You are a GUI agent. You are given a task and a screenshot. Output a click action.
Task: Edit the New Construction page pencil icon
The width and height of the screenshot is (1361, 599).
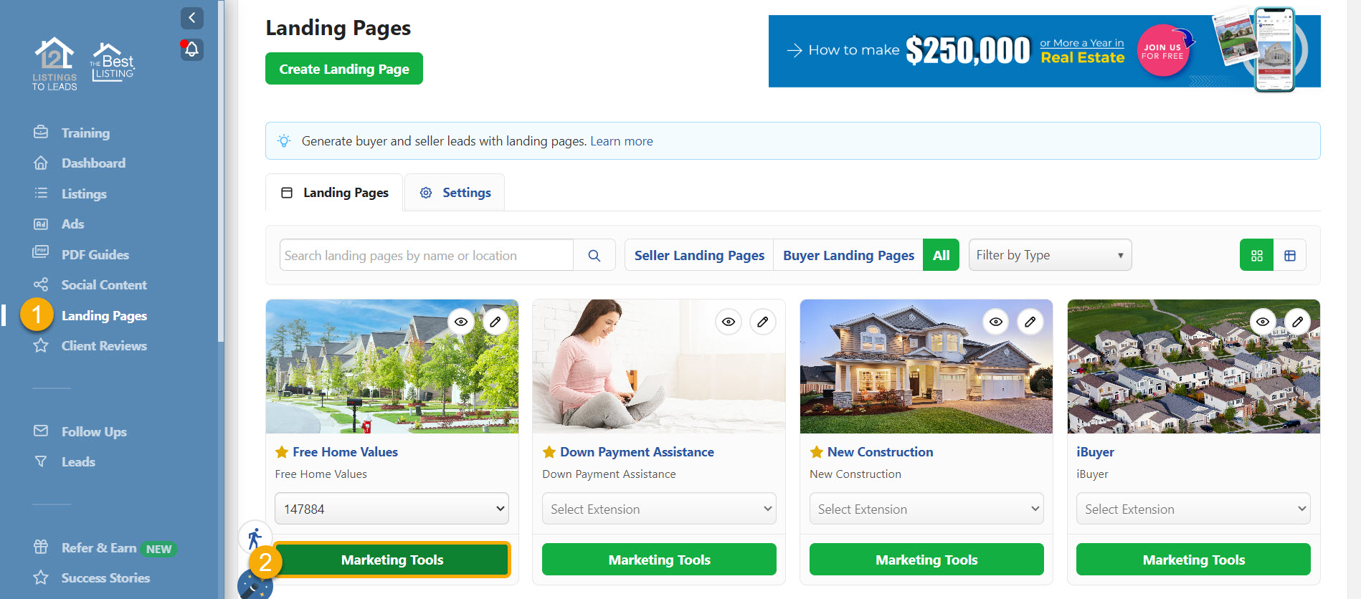1030,322
